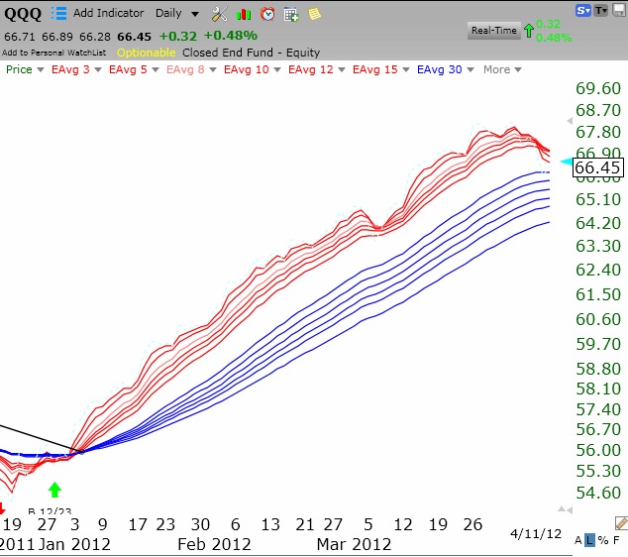Click the 54.60 price axis label
The width and height of the screenshot is (628, 557).
pos(598,493)
